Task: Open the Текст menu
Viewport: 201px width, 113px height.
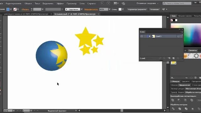Action: [37, 3]
